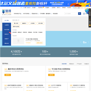
Task: Select 家庭保障 tab in 慧择臻选
Action: point(64,64)
